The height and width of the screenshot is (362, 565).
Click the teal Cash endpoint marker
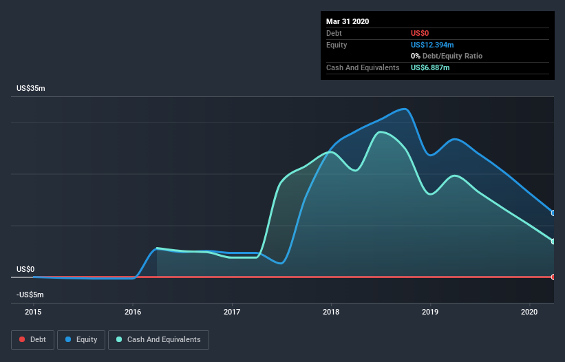[x=553, y=242]
